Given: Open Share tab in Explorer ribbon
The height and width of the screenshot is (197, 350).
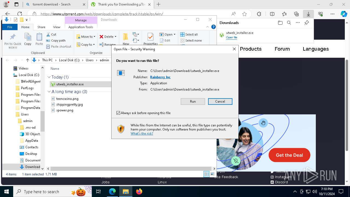Looking at the screenshot, I should pyautogui.click(x=41, y=27).
